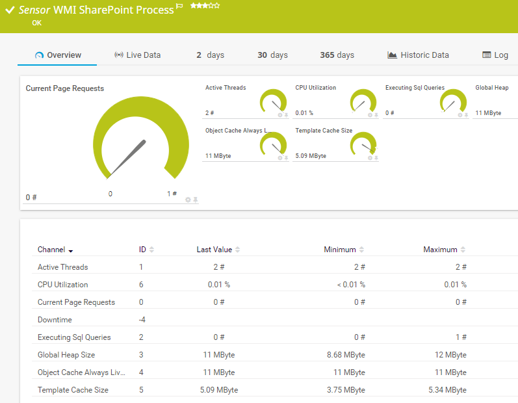518x403 pixels.
Task: Switch to the Live Data tab
Action: pos(137,55)
